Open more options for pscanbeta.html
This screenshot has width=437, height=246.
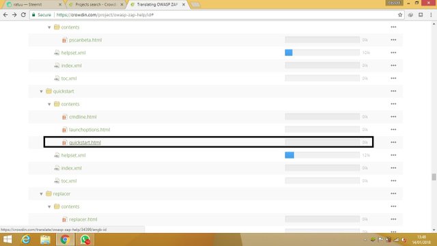tap(393, 40)
